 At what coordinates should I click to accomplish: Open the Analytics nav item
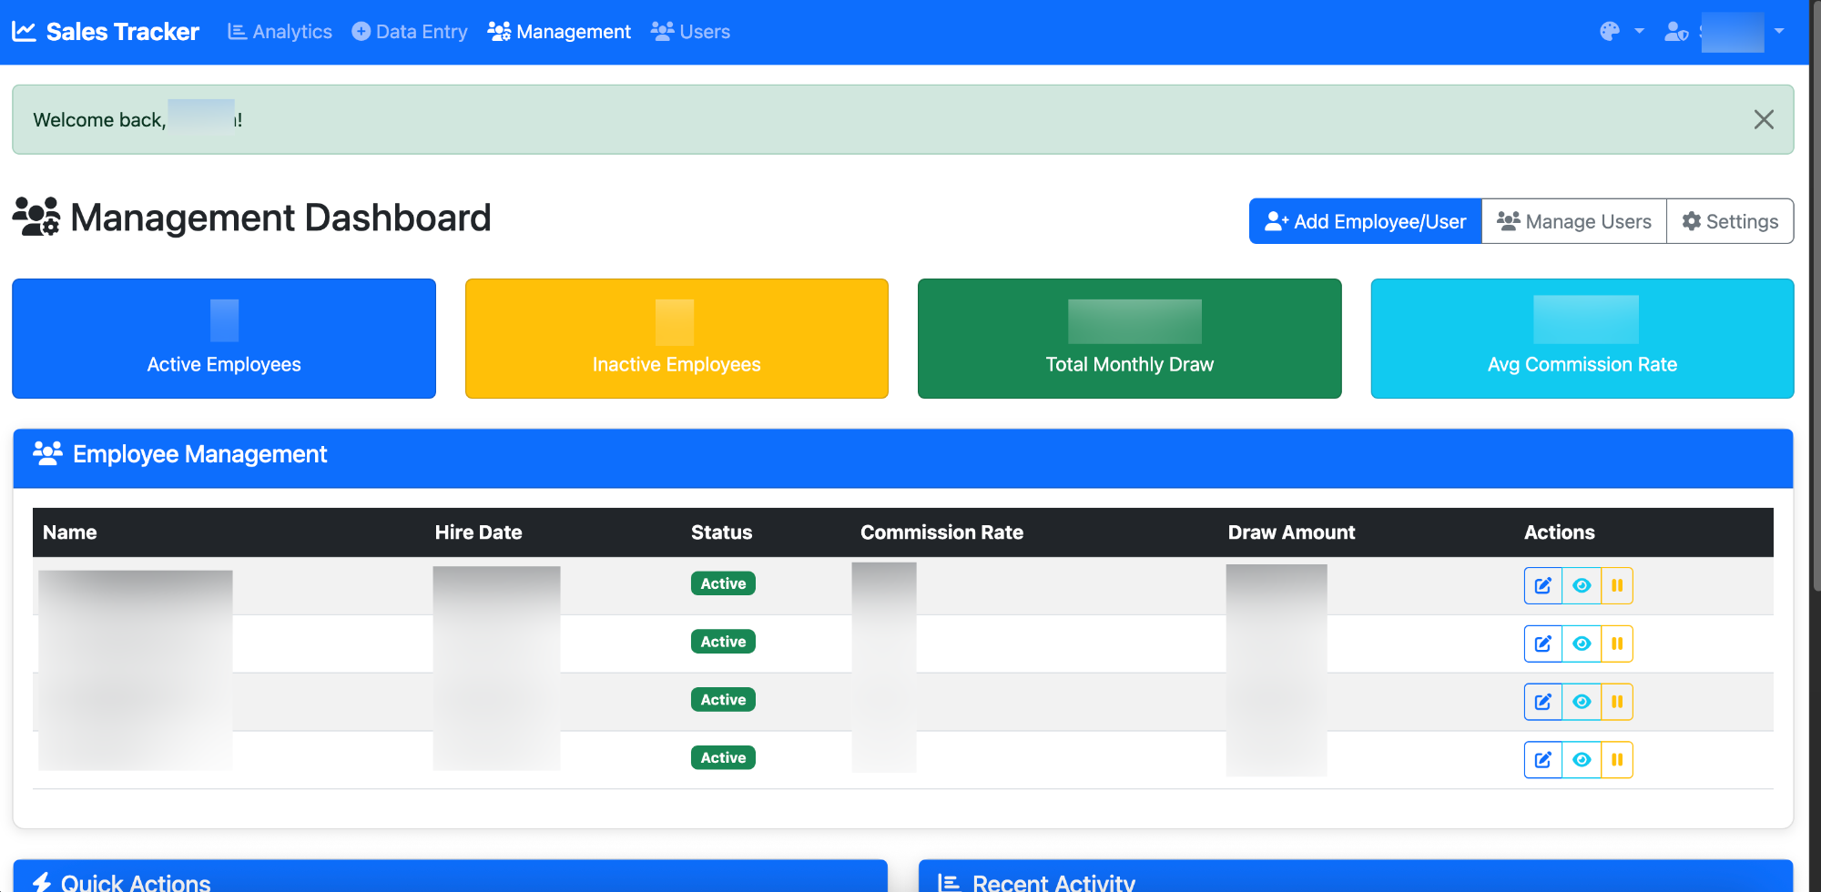click(x=280, y=32)
